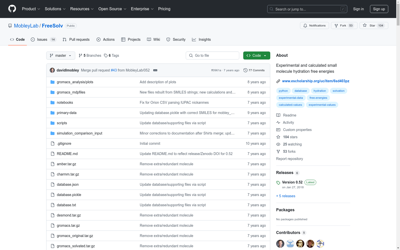Expand the Enterprise menu
This screenshot has height=250, width=400.
[x=142, y=9]
